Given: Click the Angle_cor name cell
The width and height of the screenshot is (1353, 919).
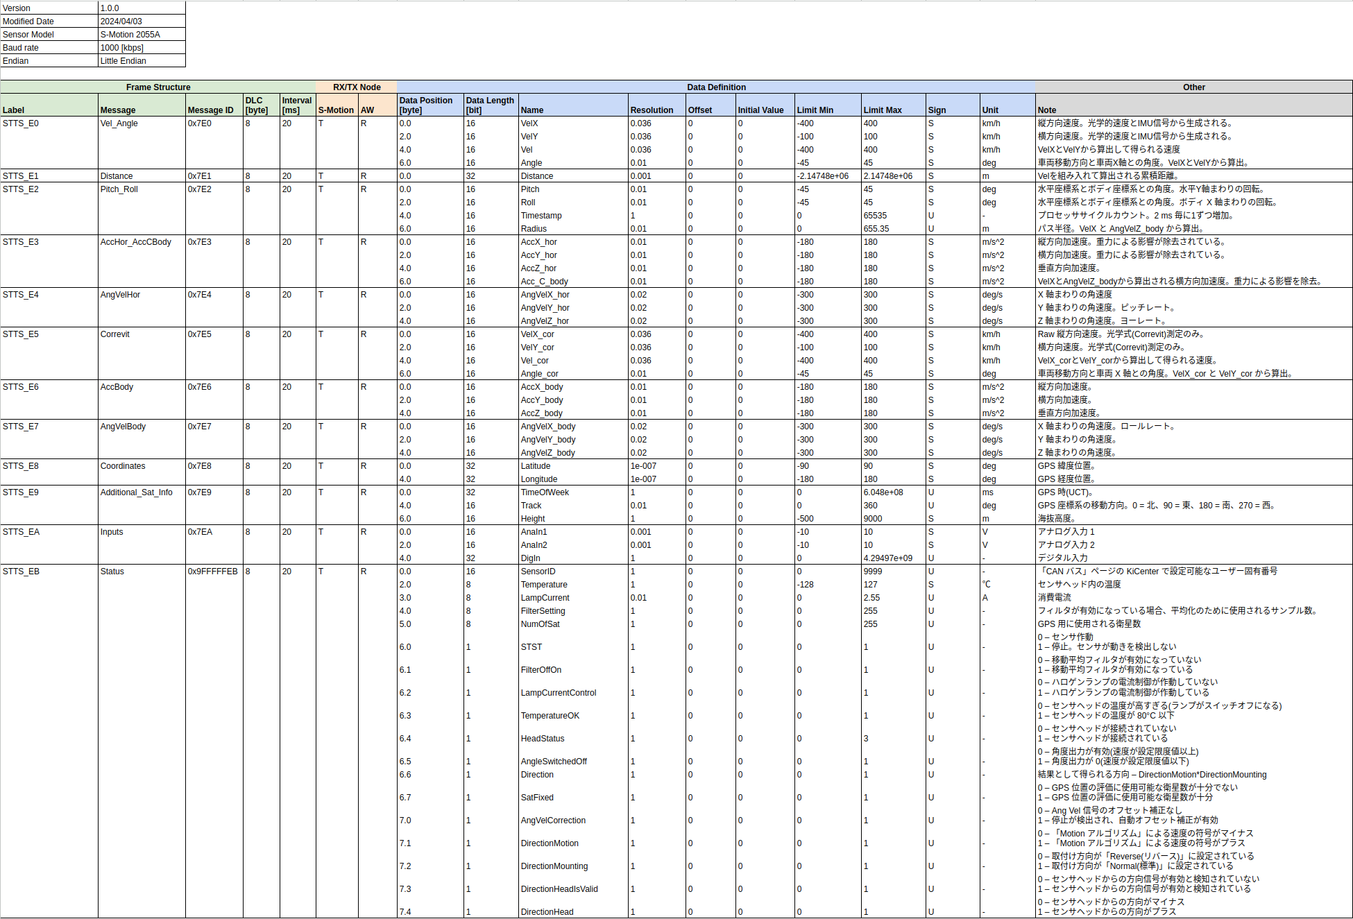Looking at the screenshot, I should 573,374.
